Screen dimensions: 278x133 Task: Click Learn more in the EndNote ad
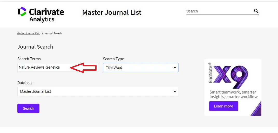click(223, 106)
